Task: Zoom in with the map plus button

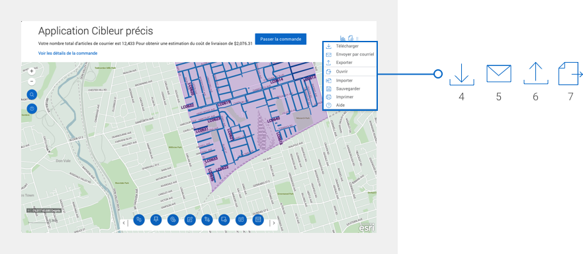Action: [32, 71]
